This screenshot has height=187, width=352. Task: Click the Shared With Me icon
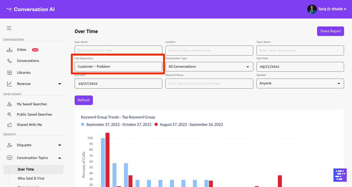10,125
